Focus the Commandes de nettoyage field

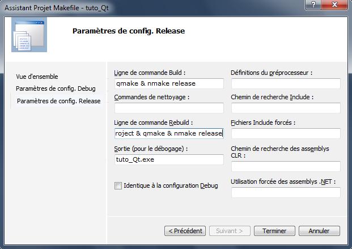click(x=168, y=108)
